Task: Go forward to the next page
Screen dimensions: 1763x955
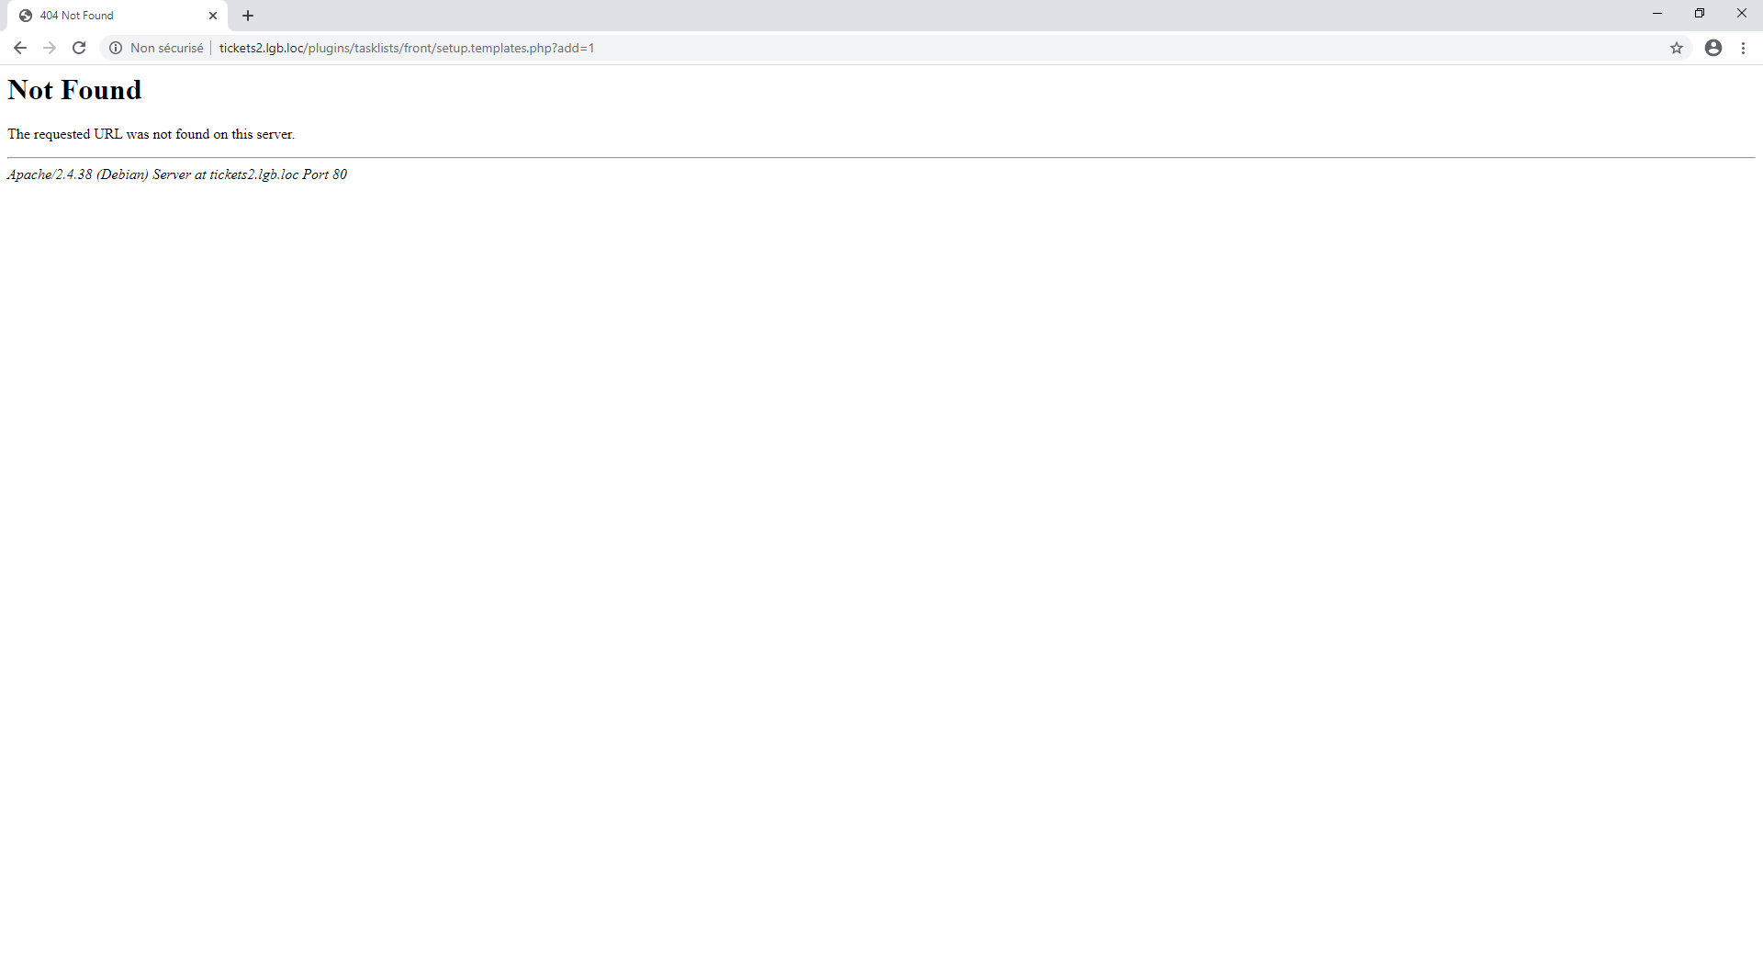Action: pyautogui.click(x=49, y=48)
